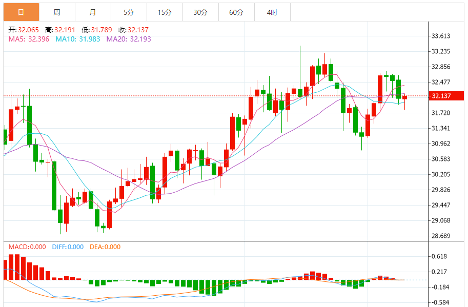Switch to the 周 weekly tab
This screenshot has width=468, height=307.
[57, 12]
